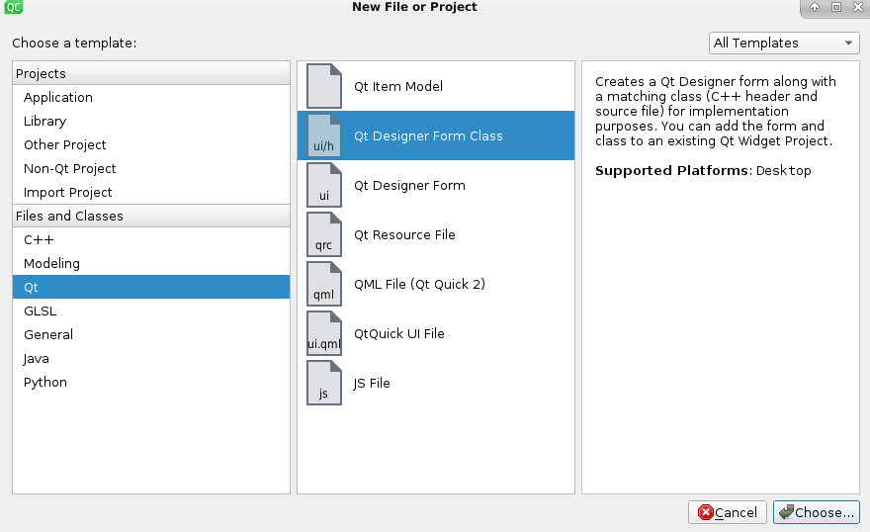Screen dimensions: 870x532
Task: Click the keep-above arrow window button
Action: tap(815, 7)
